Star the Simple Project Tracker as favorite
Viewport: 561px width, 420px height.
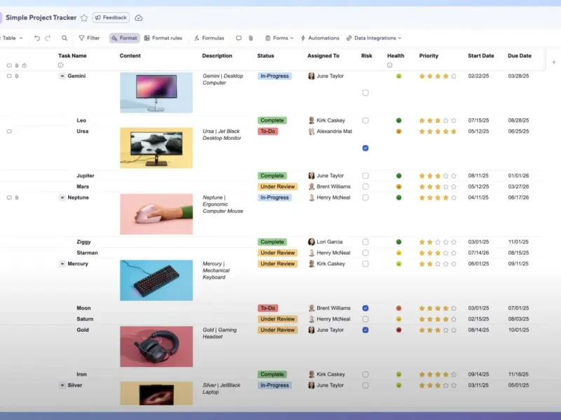click(84, 17)
